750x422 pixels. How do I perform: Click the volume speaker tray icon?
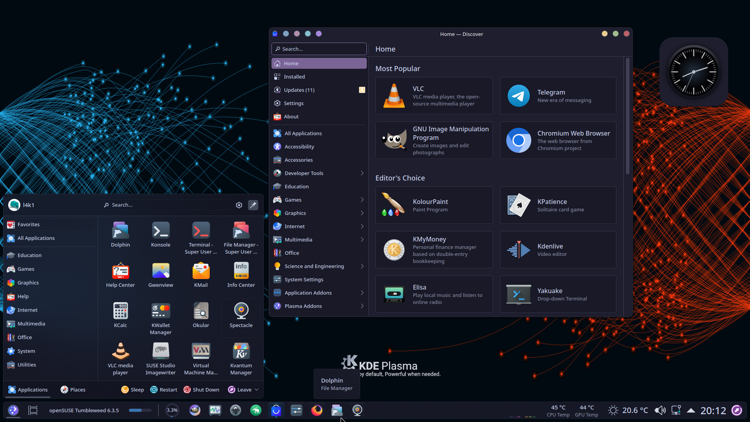(660, 410)
